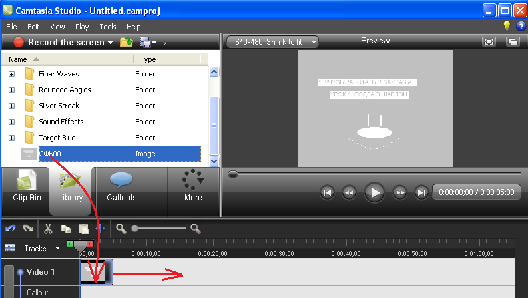This screenshot has height=298, width=528.
Task: Click the library scrollbar down arrow
Action: click(x=214, y=161)
